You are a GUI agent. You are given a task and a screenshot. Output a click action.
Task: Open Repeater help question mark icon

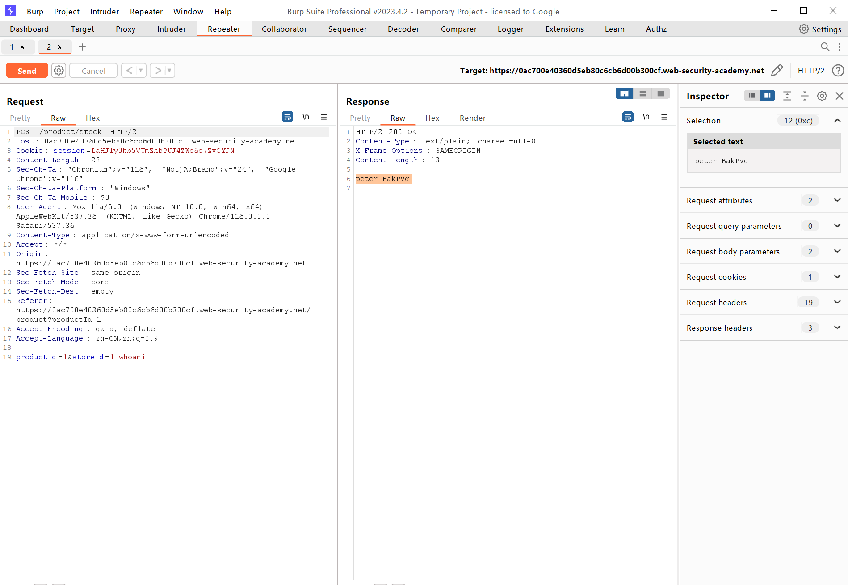coord(838,70)
